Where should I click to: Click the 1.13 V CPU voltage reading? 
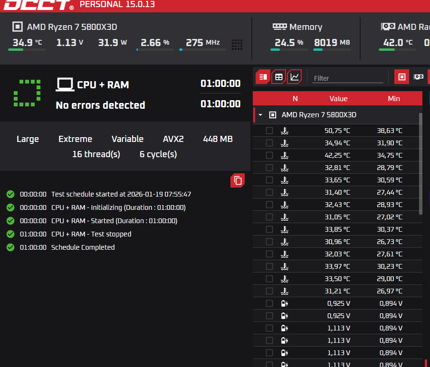click(70, 42)
